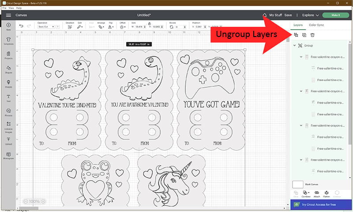Click the Width size input field
This screenshot has height=212, width=353.
[x=139, y=27]
